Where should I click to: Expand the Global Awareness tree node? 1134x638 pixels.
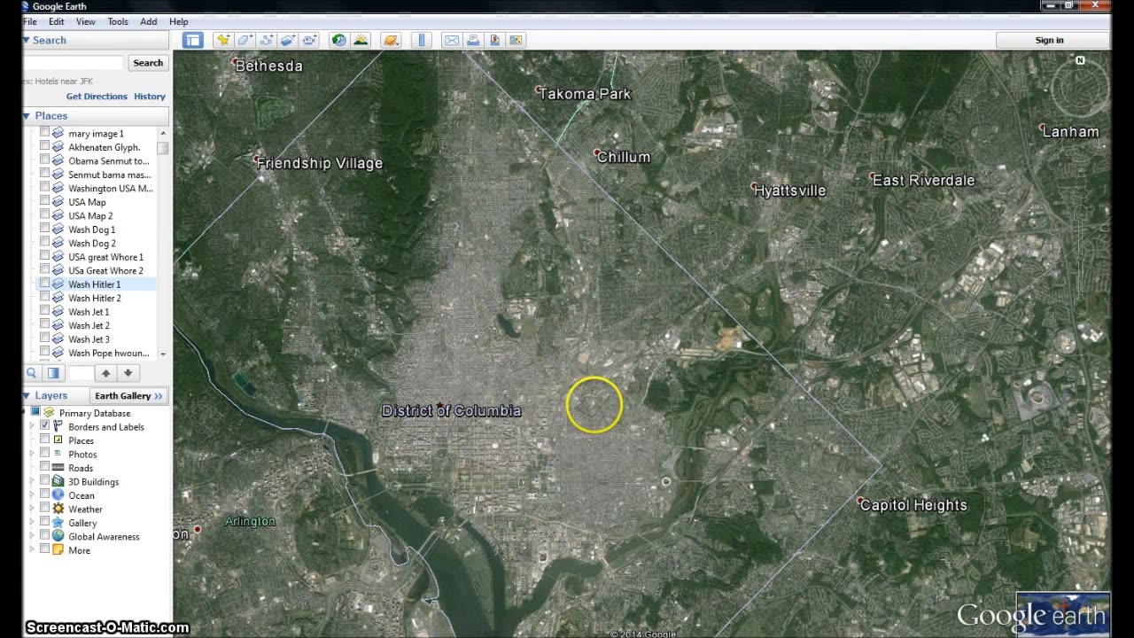(33, 536)
